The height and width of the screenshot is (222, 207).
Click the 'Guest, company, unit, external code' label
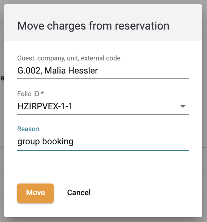click(69, 58)
